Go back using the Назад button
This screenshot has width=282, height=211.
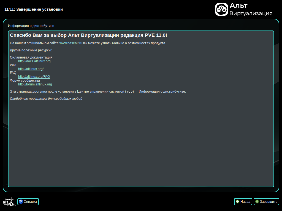click(243, 202)
